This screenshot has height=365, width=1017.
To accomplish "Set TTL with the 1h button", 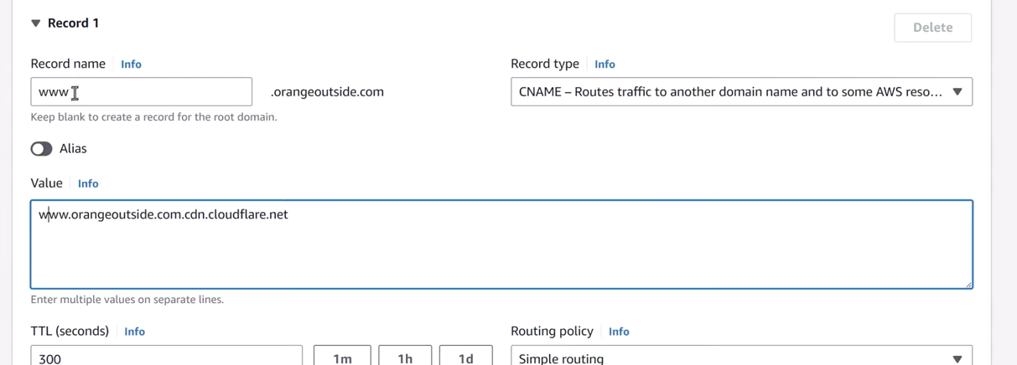I will 405,357.
